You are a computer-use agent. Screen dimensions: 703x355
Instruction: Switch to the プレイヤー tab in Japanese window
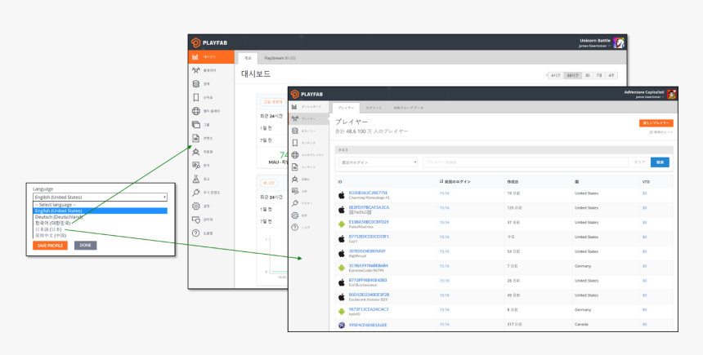point(346,108)
